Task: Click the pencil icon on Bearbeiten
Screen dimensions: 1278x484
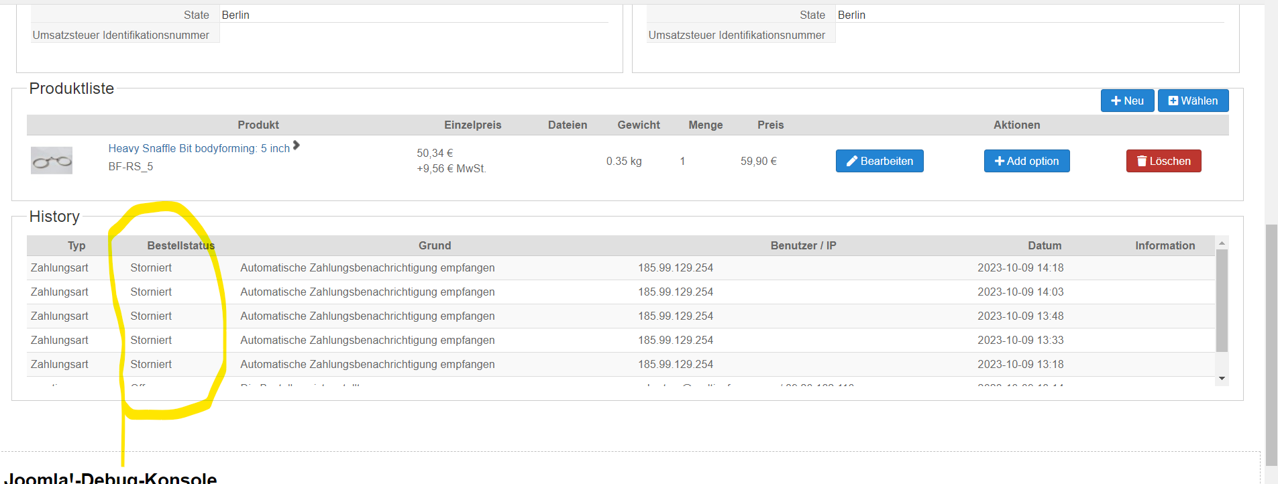Action: pos(852,161)
